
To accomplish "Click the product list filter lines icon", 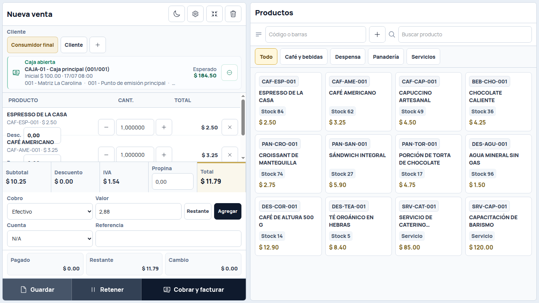I will (x=259, y=34).
